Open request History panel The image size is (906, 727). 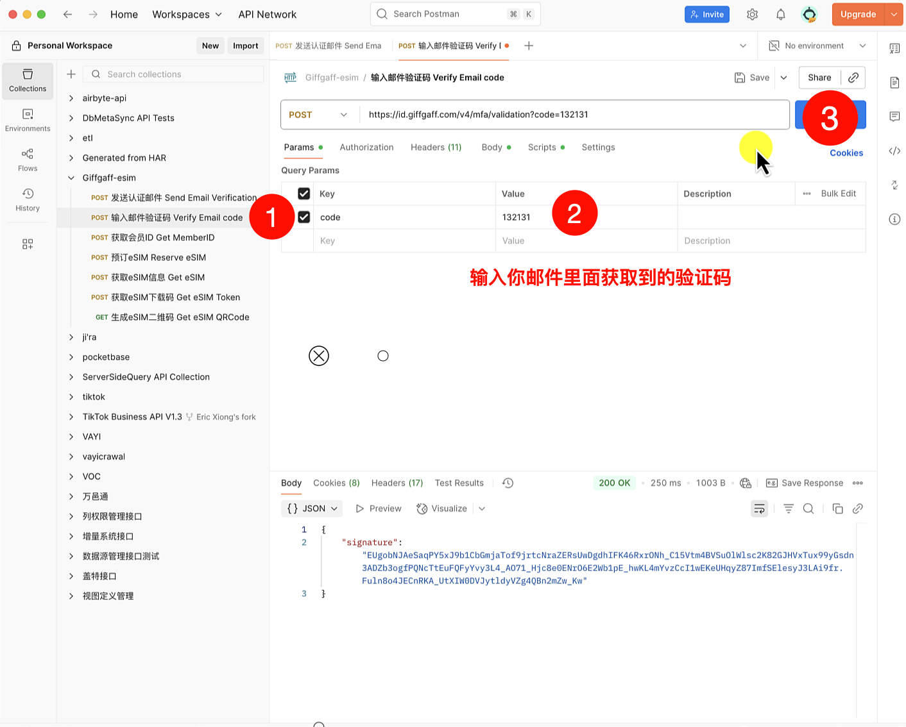click(x=27, y=199)
